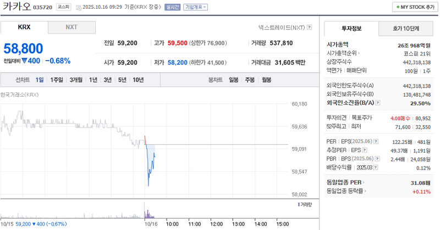This screenshot has width=440, height=230.
Task: Select the 일봉 candlestick chart option
Action: pyautogui.click(x=234, y=80)
